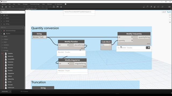The width and height of the screenshot is (172, 96).
Task: Click the Modify.Singularize node header
Action: (72, 60)
